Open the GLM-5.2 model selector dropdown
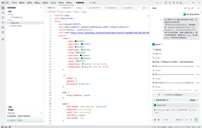This screenshot has width=202, height=128. (179, 120)
